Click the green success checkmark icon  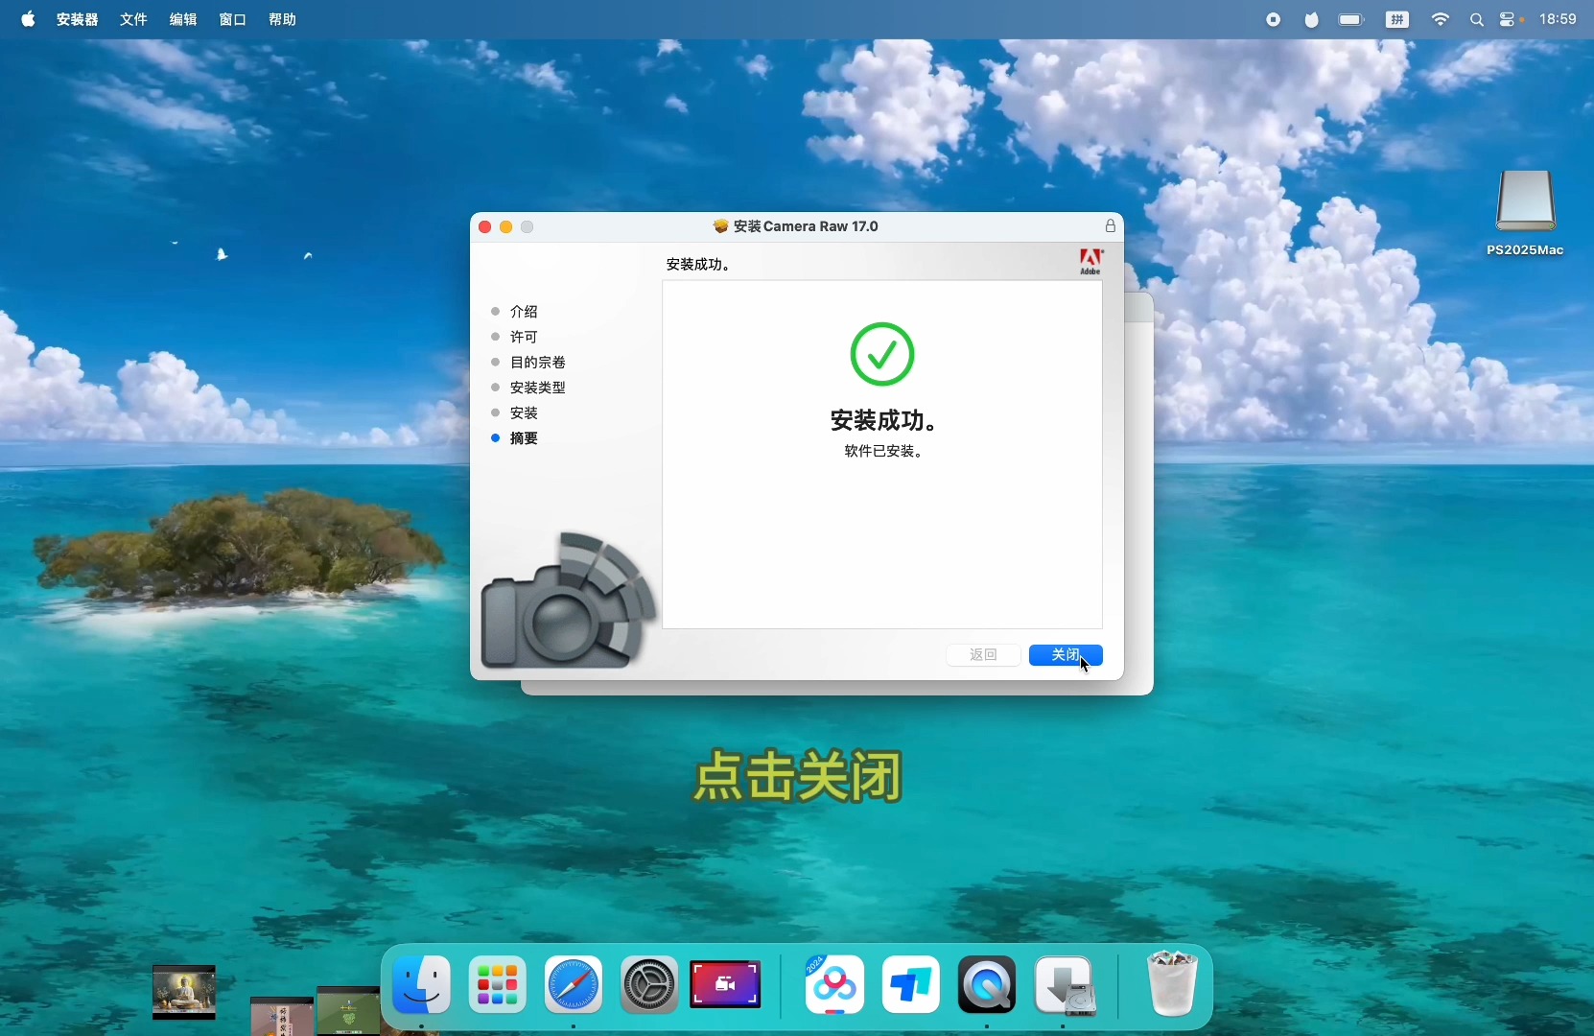coord(882,354)
